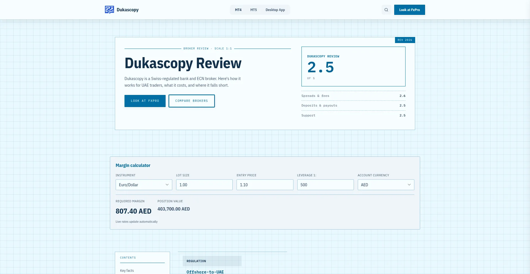Click the Offshore-to-UAE heading
Screen dimensions: 530x274
[x=205, y=272]
